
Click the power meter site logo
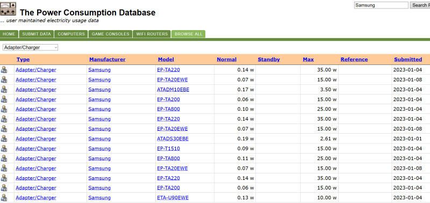(x=8, y=9)
